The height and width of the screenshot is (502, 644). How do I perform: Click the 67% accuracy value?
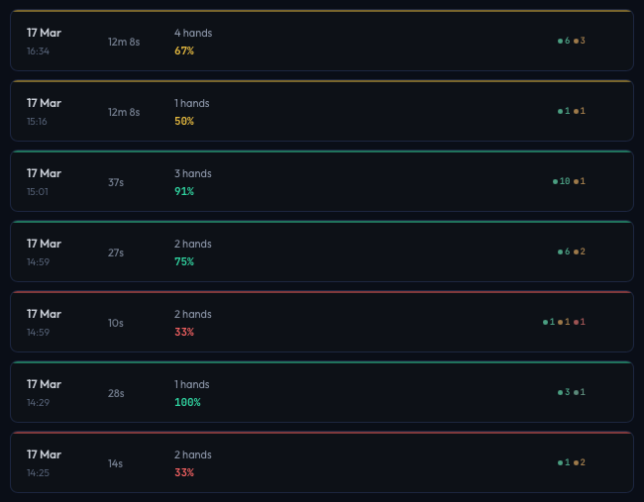click(x=184, y=50)
